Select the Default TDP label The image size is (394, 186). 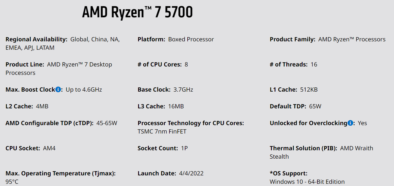(288, 106)
